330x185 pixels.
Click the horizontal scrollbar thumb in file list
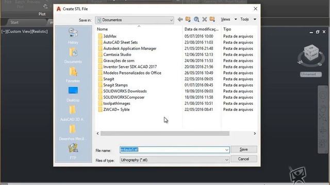tap(165, 134)
